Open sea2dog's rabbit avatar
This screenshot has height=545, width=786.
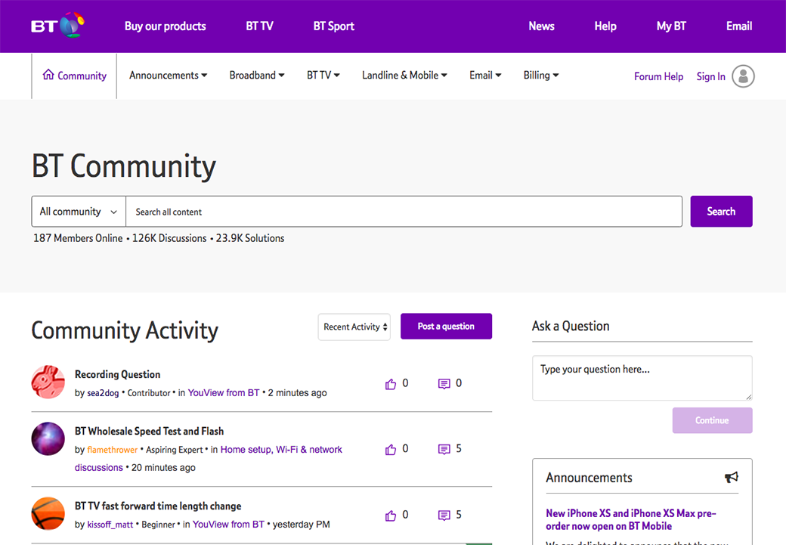(48, 382)
